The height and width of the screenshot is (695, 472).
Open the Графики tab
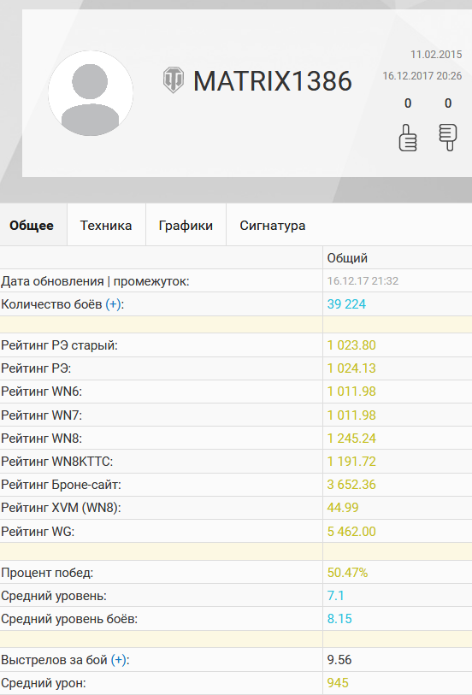click(186, 225)
